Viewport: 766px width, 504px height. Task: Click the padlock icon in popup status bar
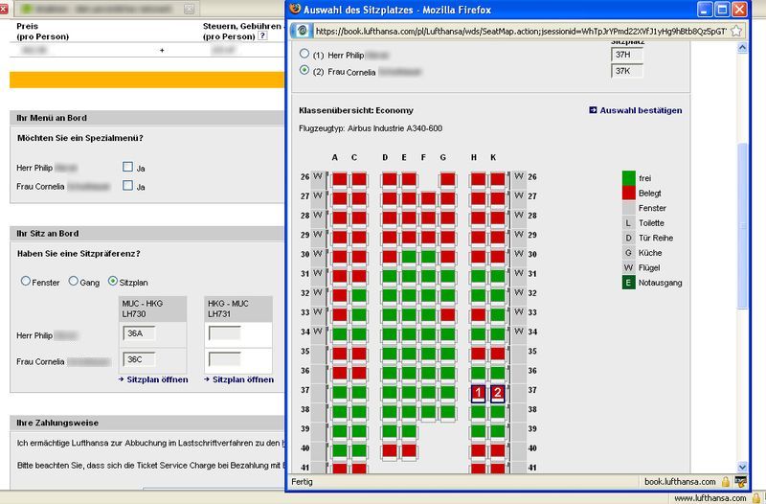click(x=726, y=482)
